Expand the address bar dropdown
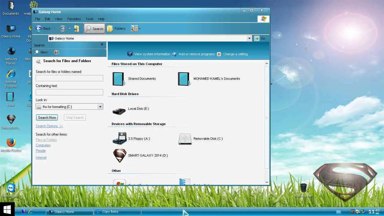 coord(249,38)
